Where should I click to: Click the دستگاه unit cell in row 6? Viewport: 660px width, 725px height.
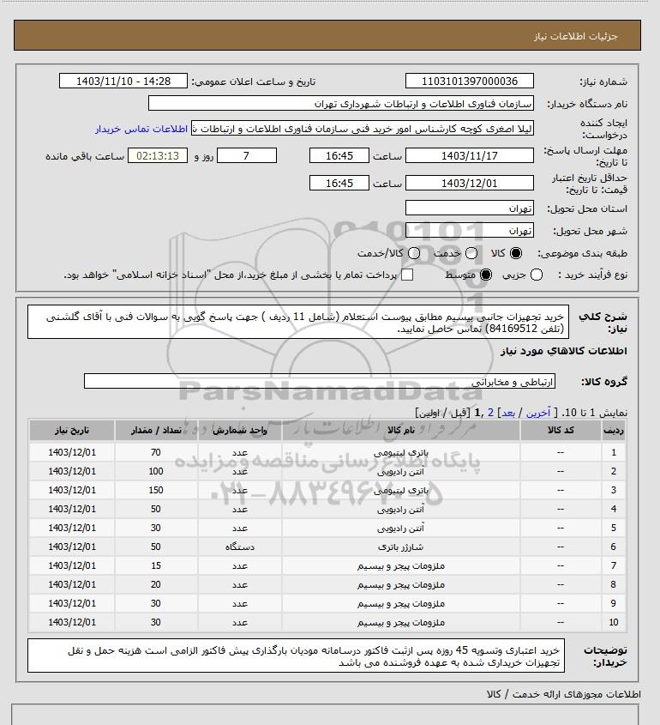pyautogui.click(x=240, y=547)
